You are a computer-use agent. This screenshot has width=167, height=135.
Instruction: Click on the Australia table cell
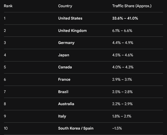click(x=66, y=104)
